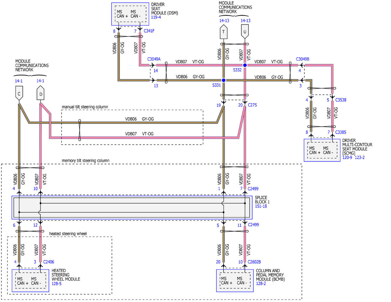
Task: Open Heated Steering Wheel Module 128-5 link
Action: coord(56,284)
